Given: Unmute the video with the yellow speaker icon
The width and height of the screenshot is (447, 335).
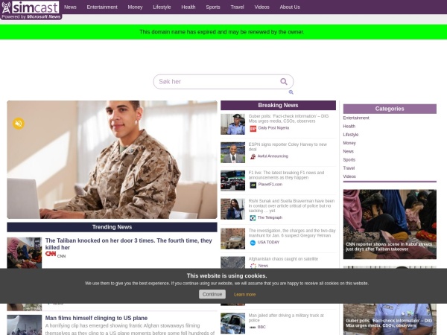Looking at the screenshot, I should coord(19,124).
